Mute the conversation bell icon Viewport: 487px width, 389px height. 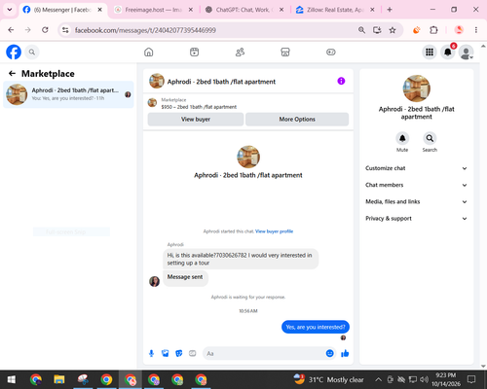[x=402, y=138]
